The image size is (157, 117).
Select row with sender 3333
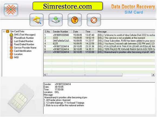coord(99,38)
